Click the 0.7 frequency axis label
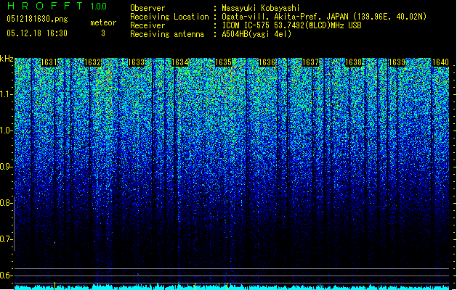 tap(6, 239)
